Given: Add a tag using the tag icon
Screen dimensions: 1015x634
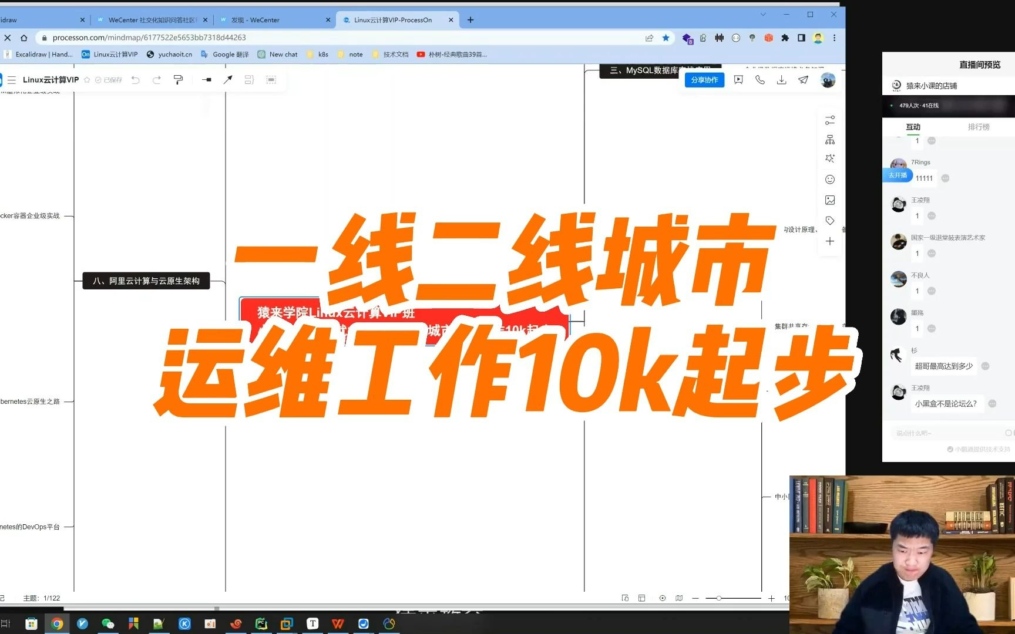Looking at the screenshot, I should point(830,221).
